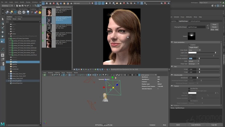The image size is (225, 127).
Task: Activate the Lasso select tool
Action: (x=2, y=23)
